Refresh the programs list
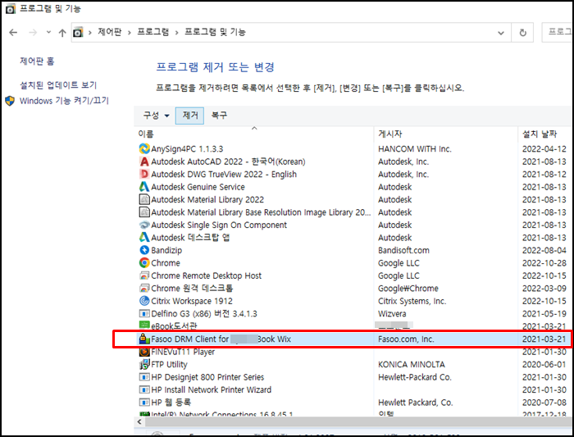 523,33
